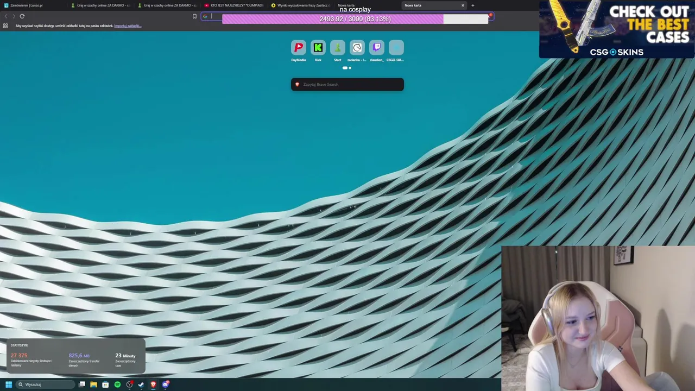
Task: Click the address bar Google icon
Action: tap(205, 16)
